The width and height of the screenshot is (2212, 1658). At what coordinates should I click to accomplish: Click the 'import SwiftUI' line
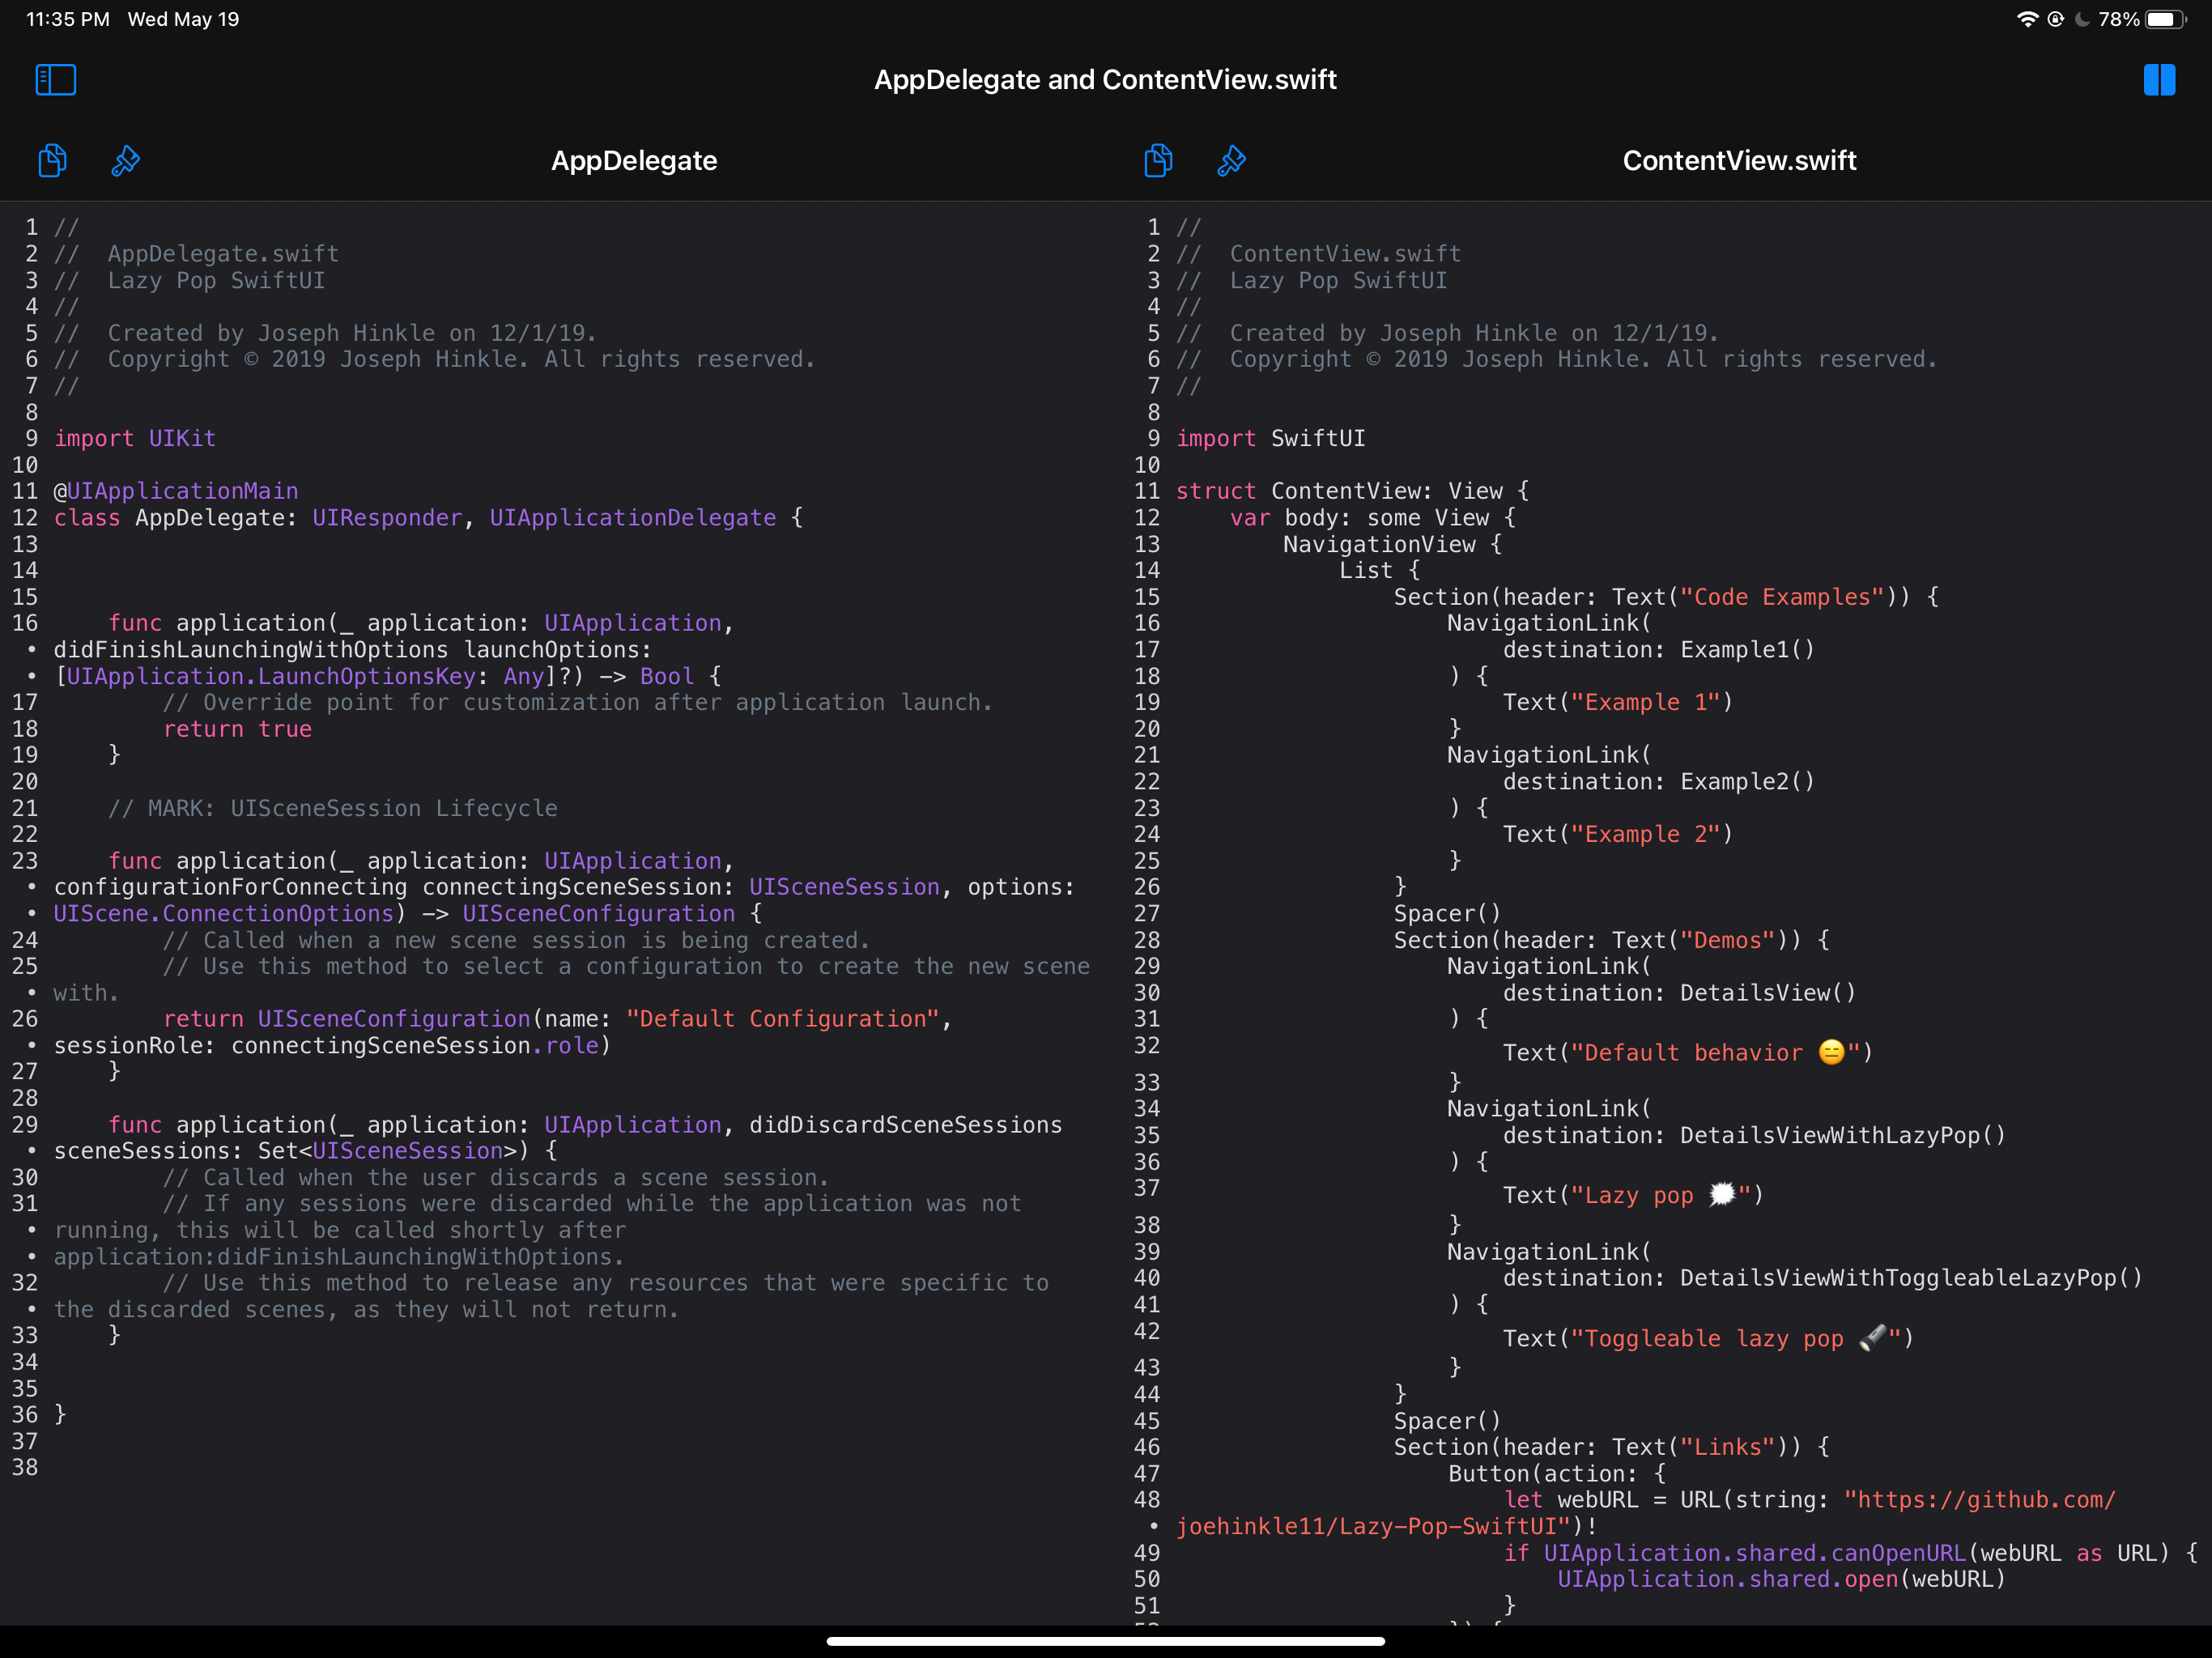pos(1270,439)
